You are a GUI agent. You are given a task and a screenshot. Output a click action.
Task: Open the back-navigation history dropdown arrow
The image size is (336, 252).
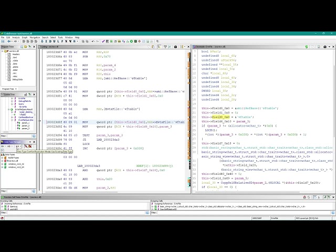[12, 41]
